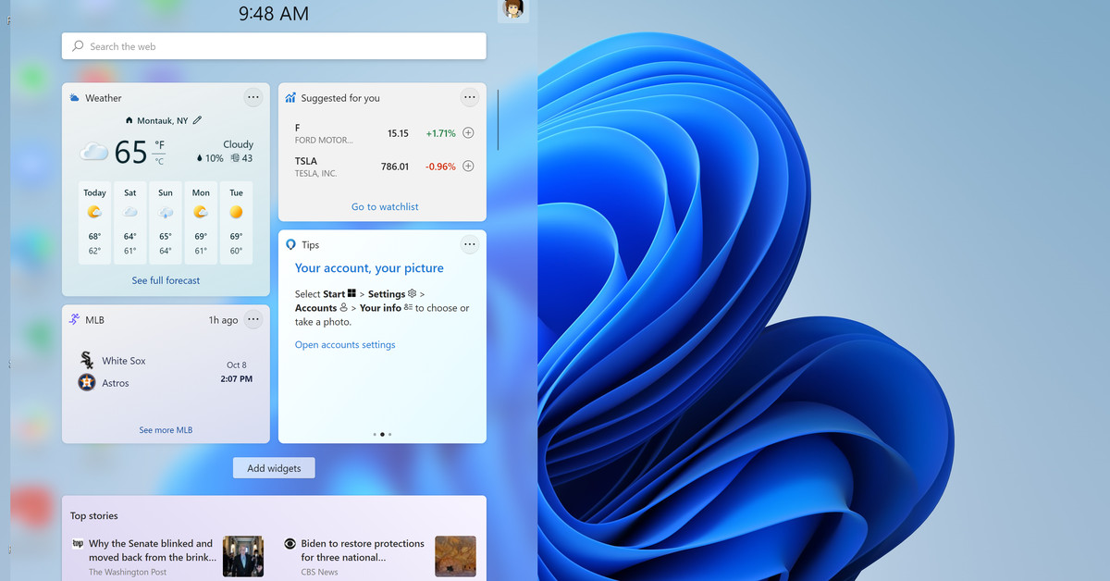Click the widgets panel scrollbar
The width and height of the screenshot is (1110, 581).
coord(498,120)
